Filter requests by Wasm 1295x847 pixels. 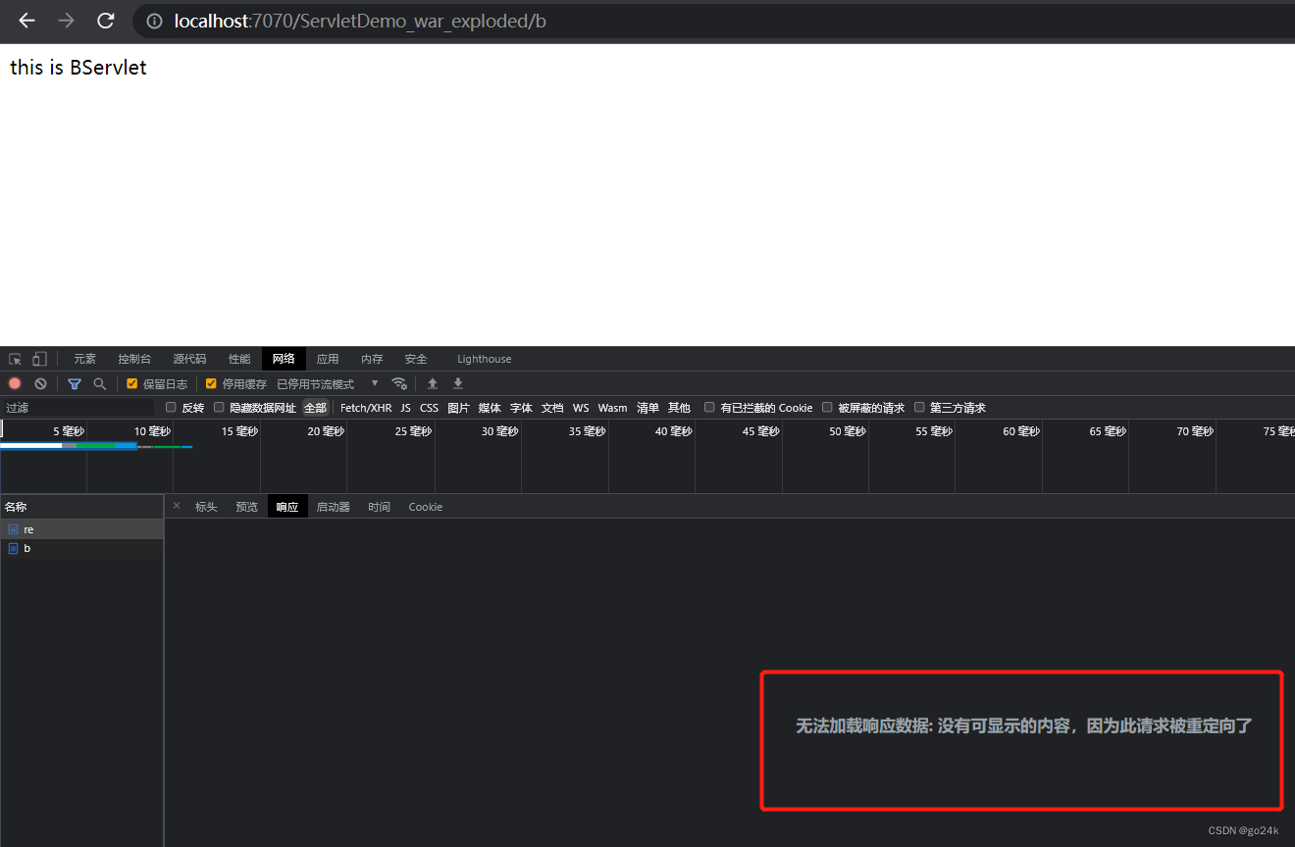click(612, 408)
